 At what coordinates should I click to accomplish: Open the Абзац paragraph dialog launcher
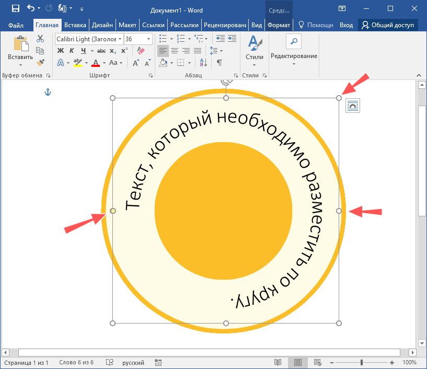point(236,76)
